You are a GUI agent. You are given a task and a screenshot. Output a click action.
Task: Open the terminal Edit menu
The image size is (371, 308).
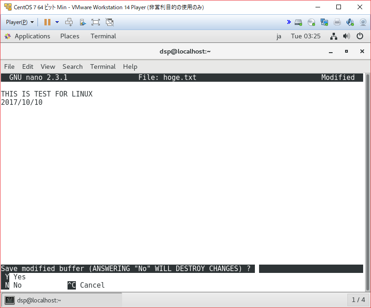point(28,66)
